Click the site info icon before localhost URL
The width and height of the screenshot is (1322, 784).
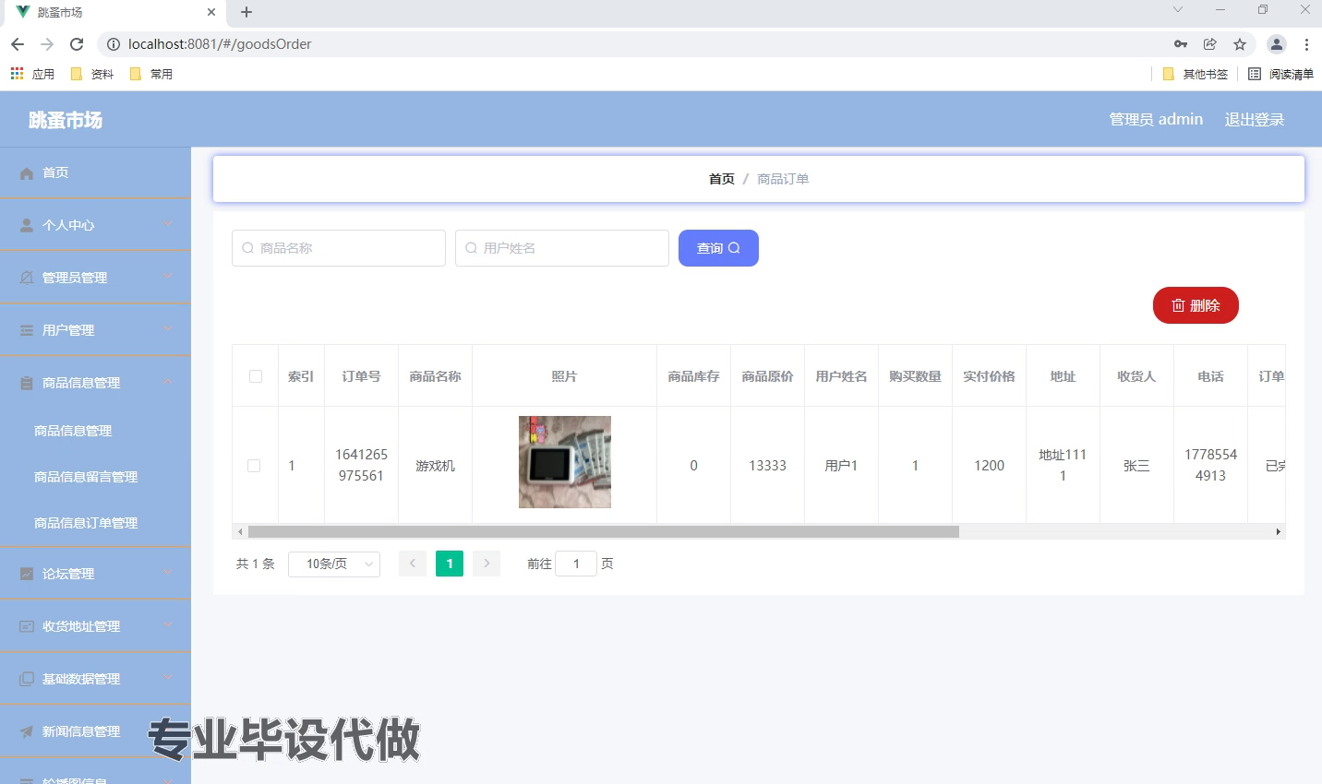click(x=113, y=44)
